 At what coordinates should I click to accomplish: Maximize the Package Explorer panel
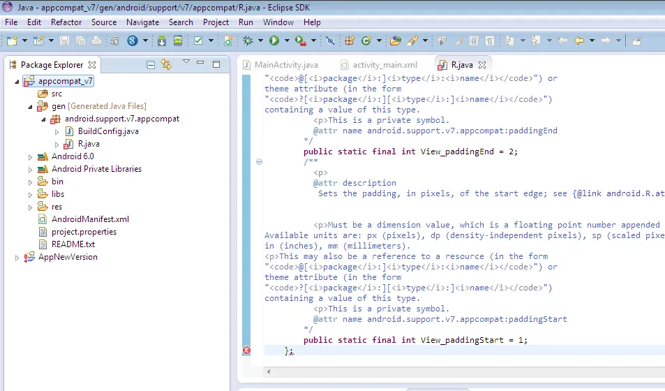(x=216, y=64)
